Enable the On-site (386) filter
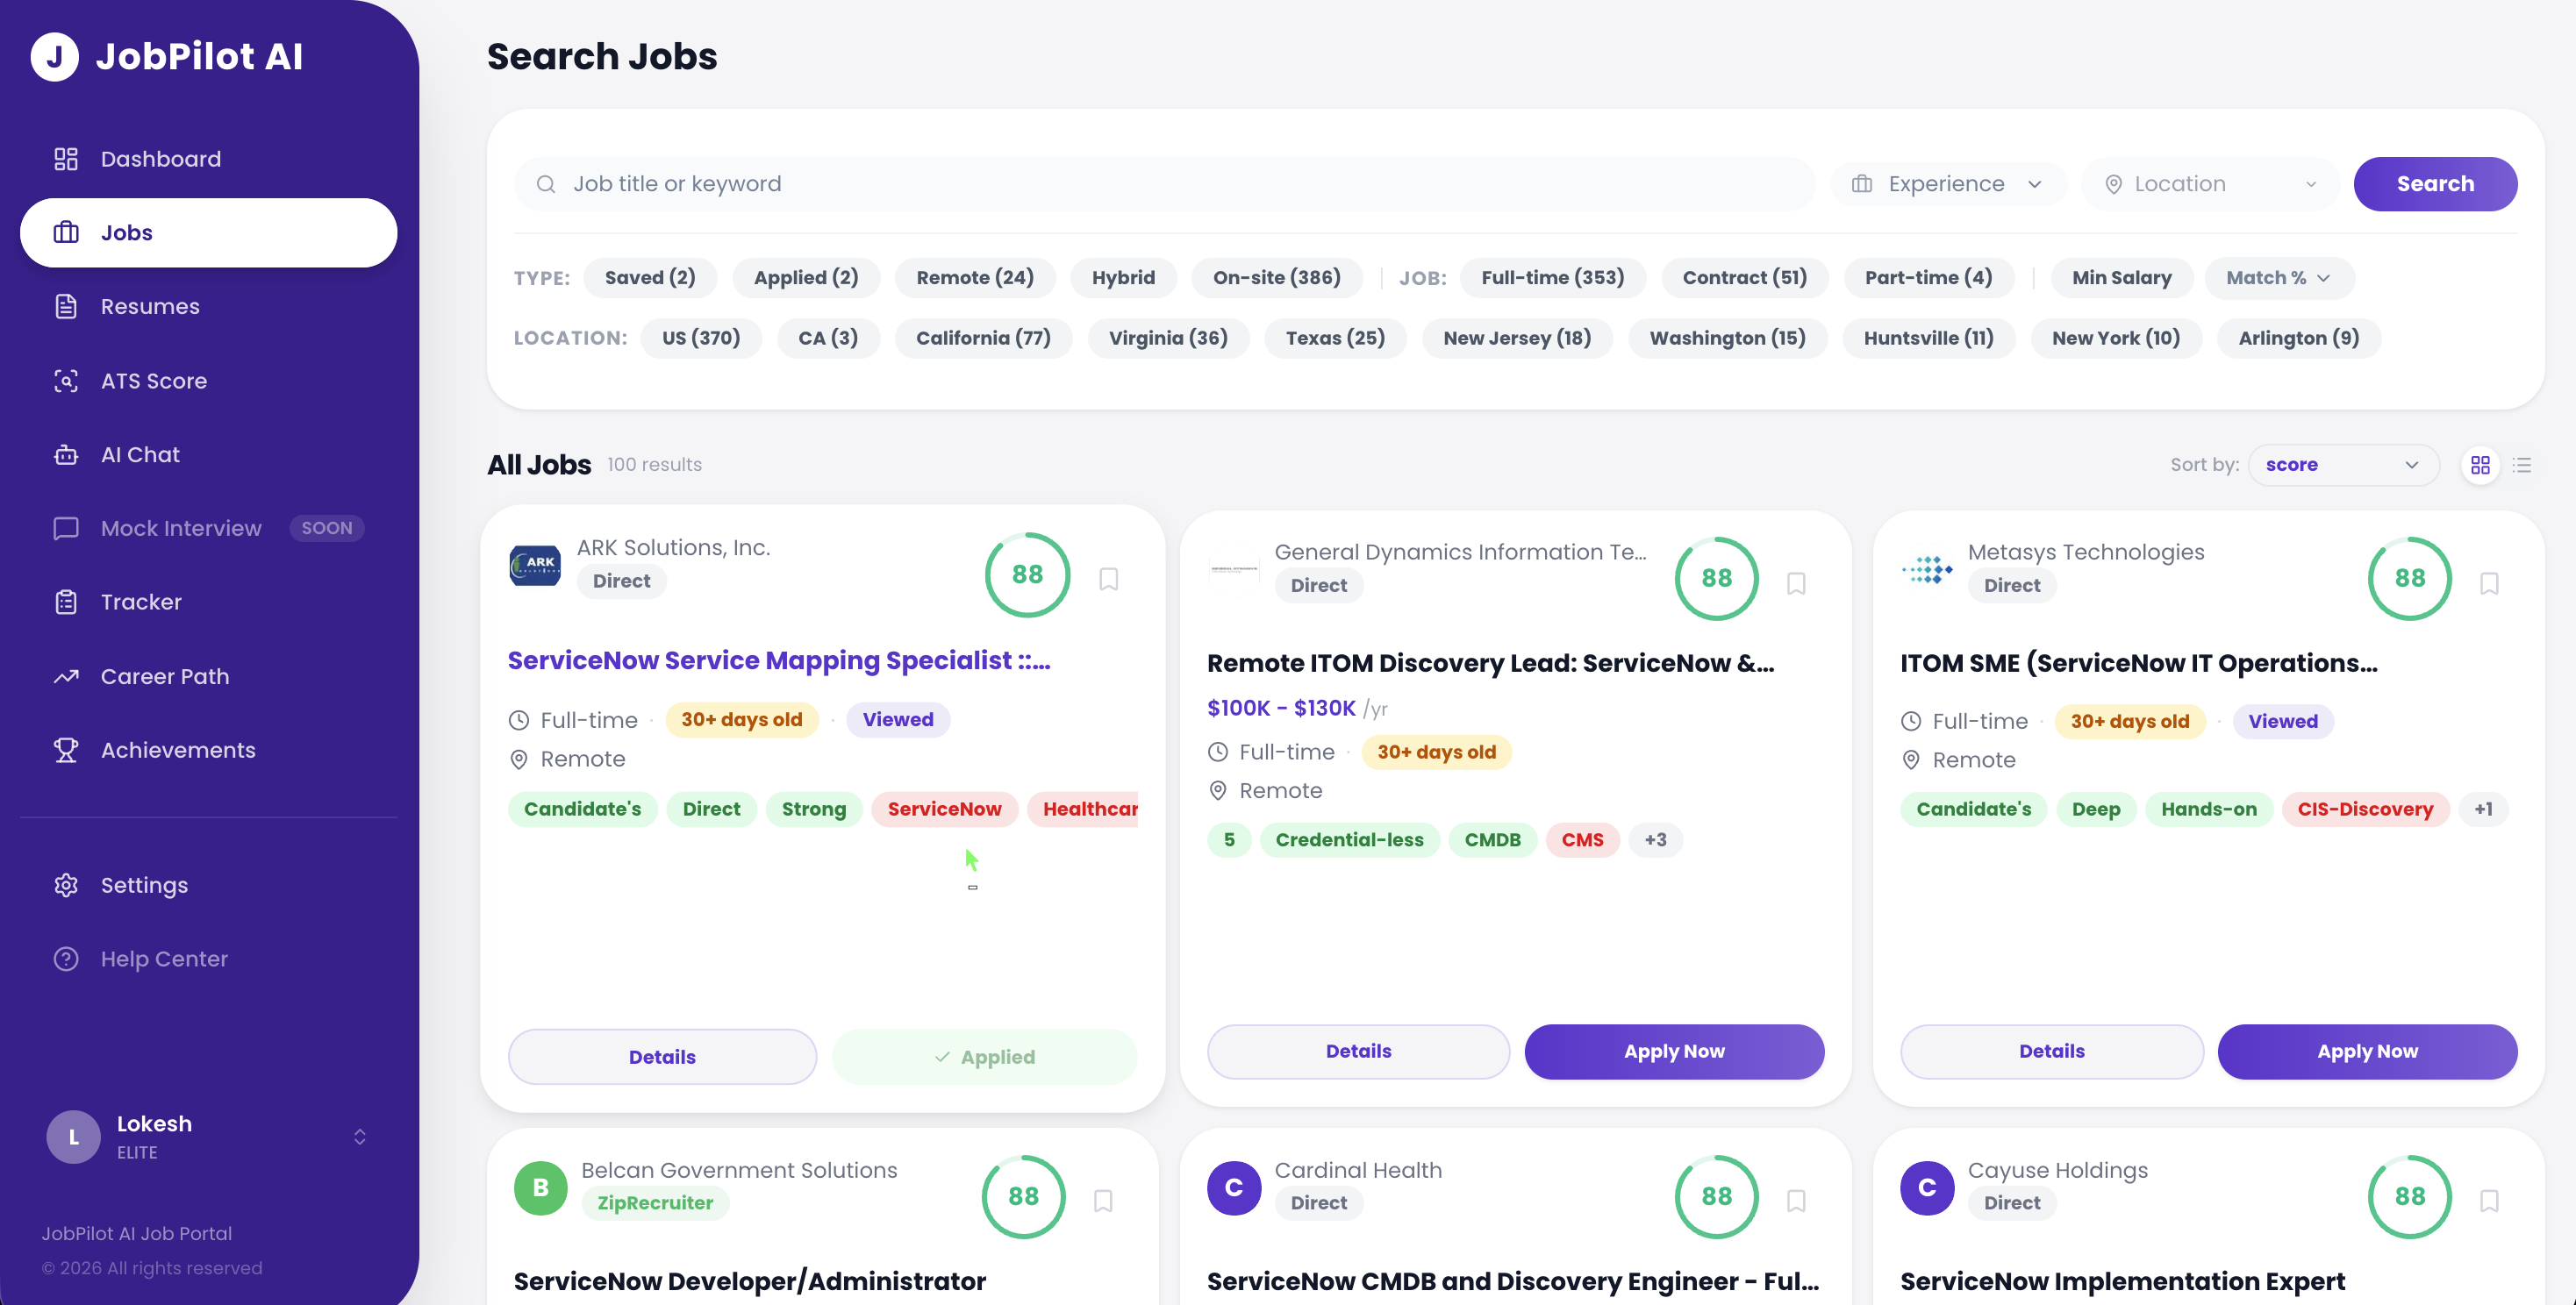 pos(1276,278)
